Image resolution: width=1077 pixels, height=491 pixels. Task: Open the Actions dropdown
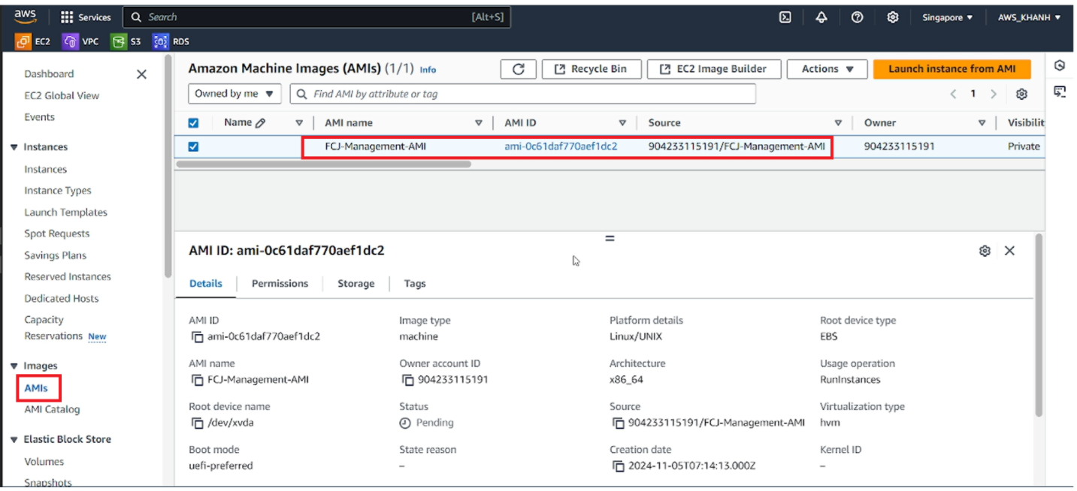[x=827, y=69]
